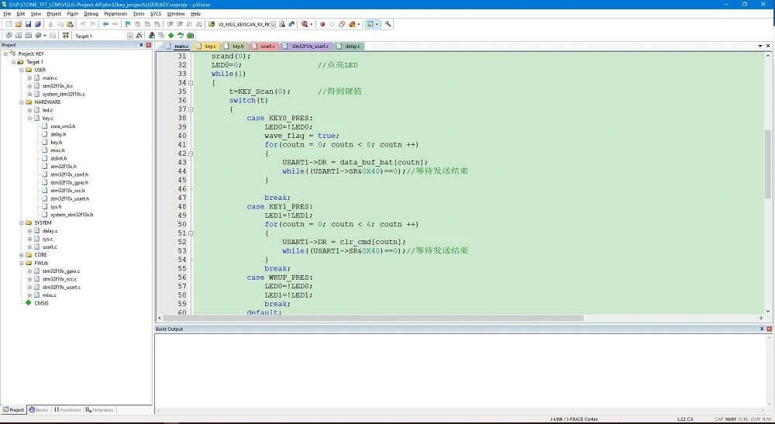Open the Project menu
The height and width of the screenshot is (424, 775).
54,14
